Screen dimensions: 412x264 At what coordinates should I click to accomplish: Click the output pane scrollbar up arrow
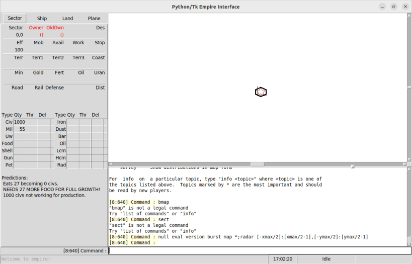tap(409, 169)
